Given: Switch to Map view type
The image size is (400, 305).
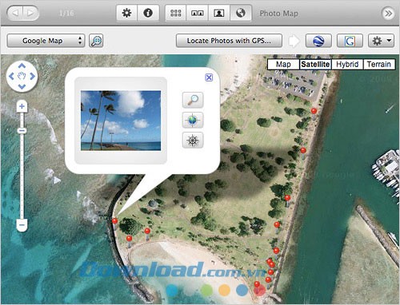Looking at the screenshot, I should [x=283, y=64].
